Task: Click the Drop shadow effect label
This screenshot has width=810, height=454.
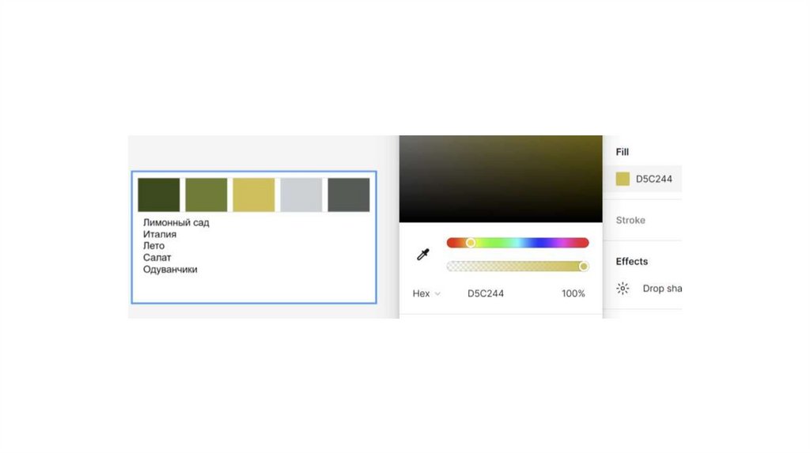Action: pos(662,288)
